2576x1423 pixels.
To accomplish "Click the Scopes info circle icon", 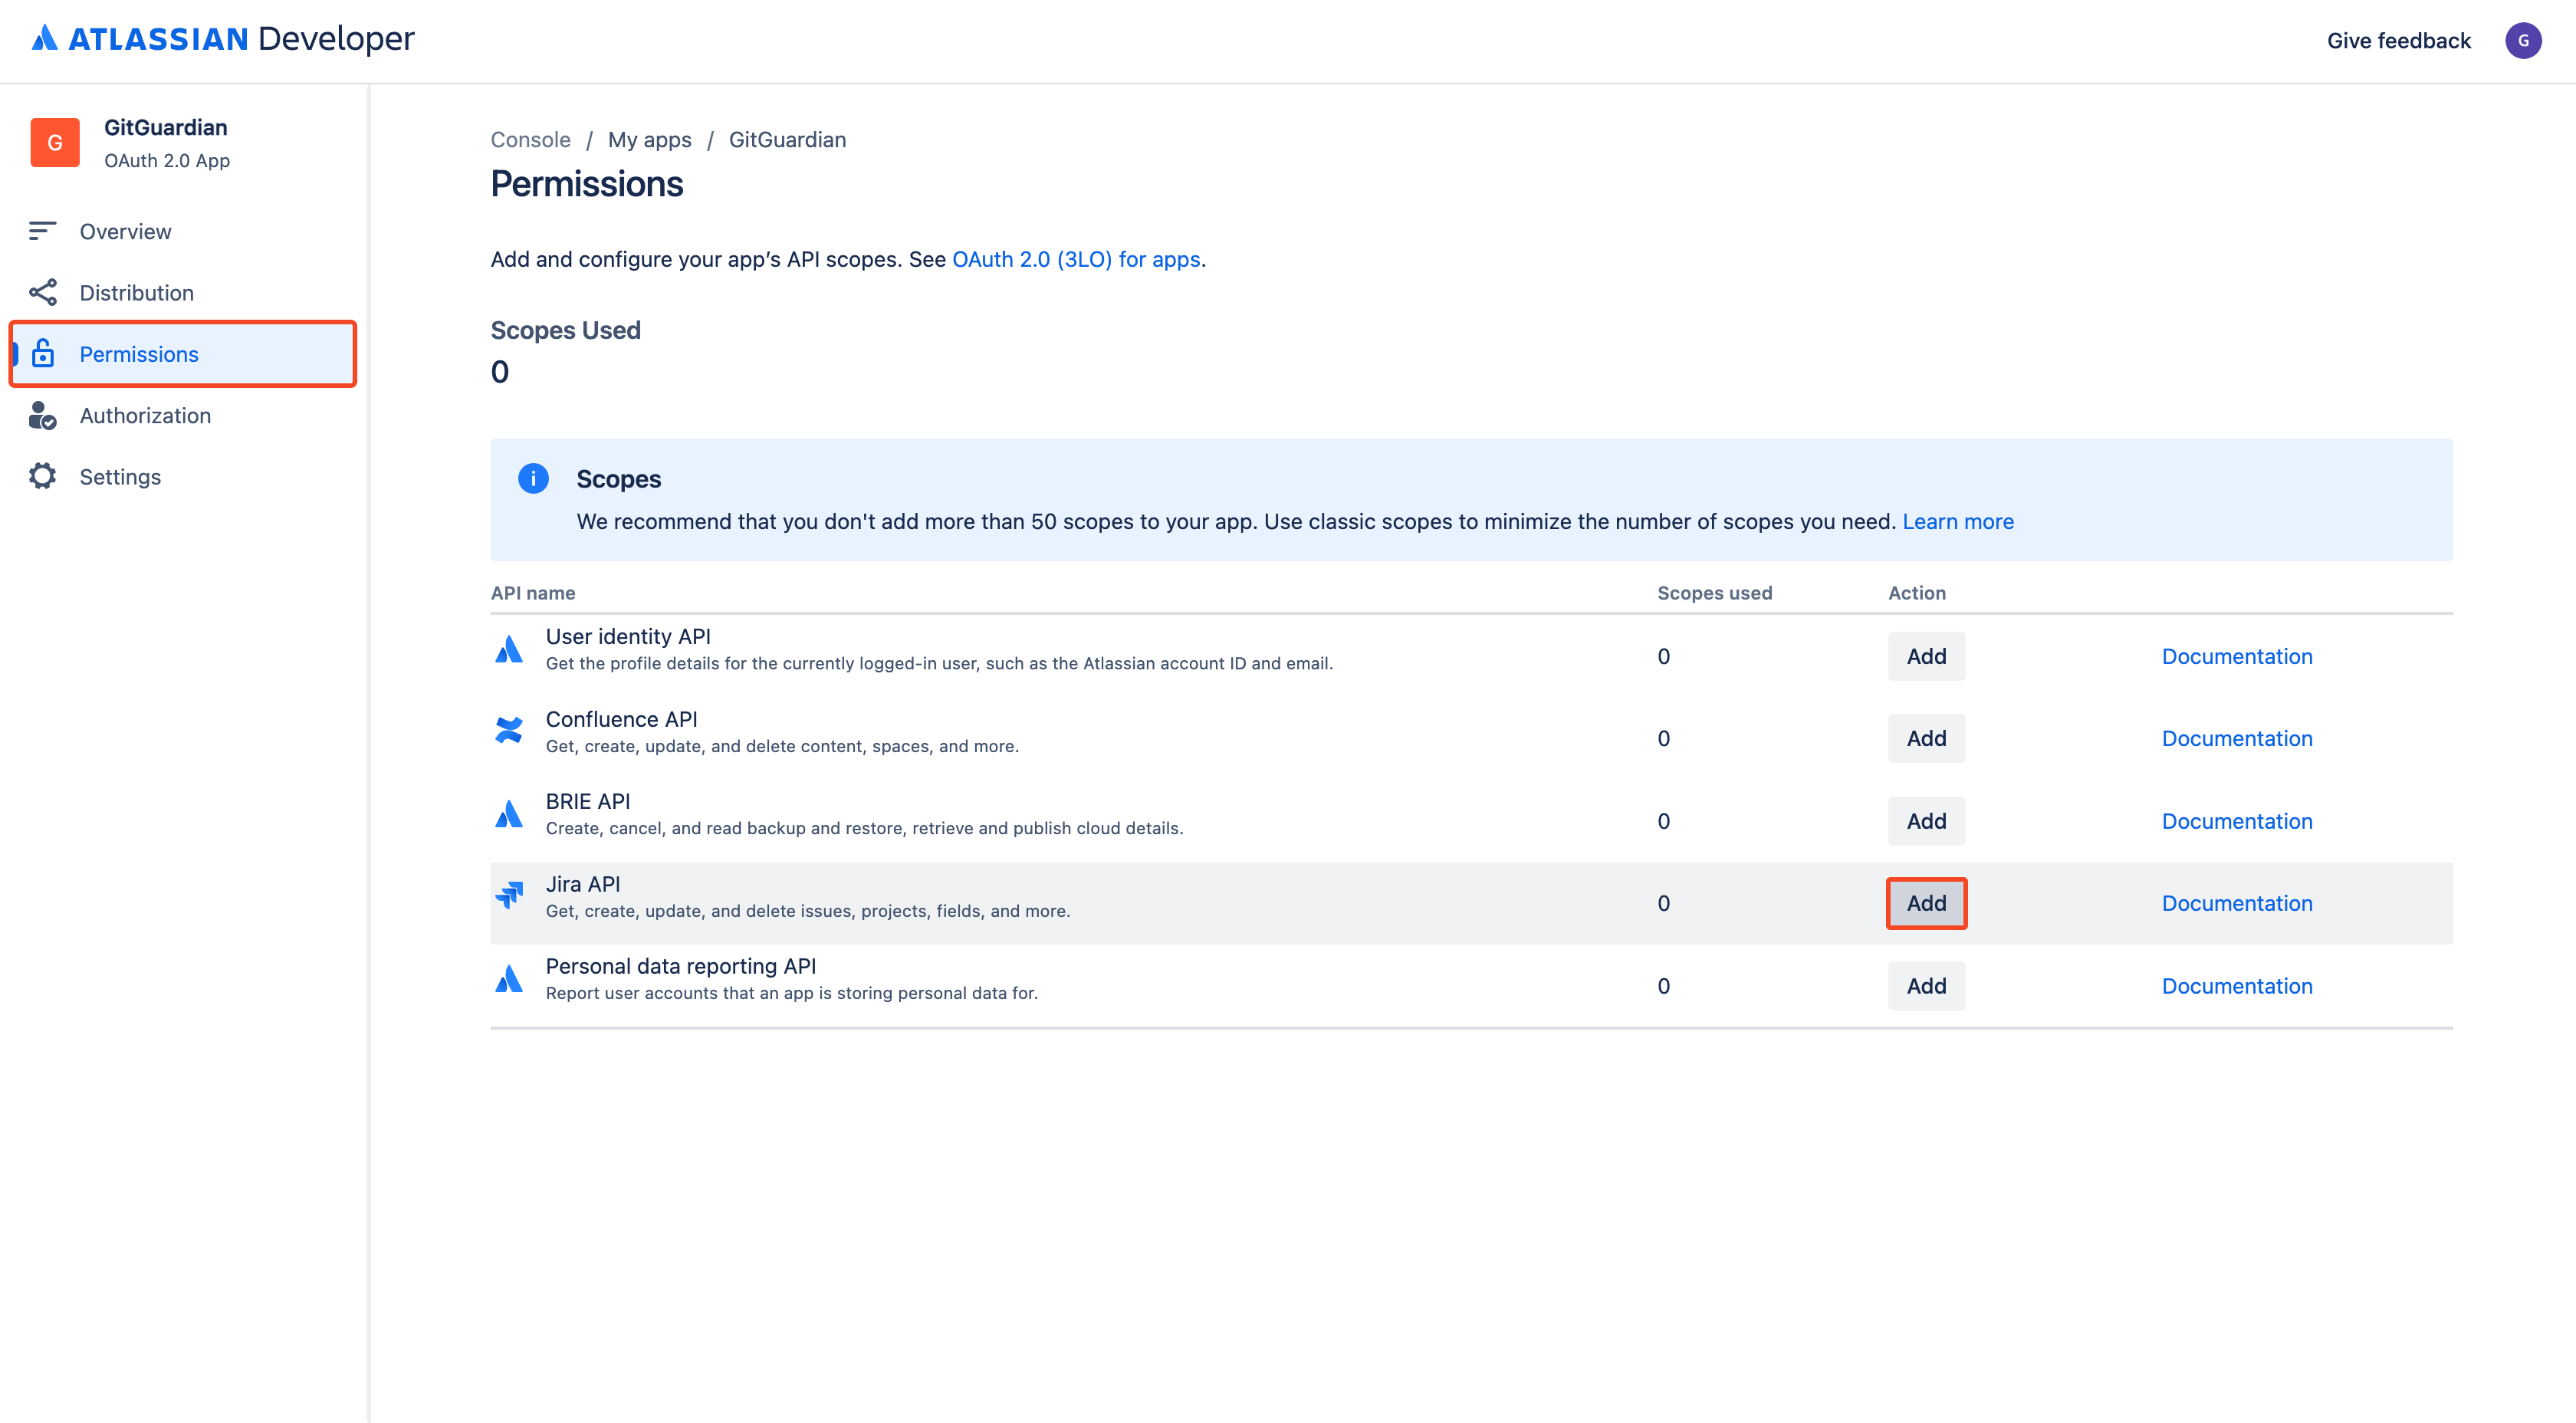I will tap(533, 479).
